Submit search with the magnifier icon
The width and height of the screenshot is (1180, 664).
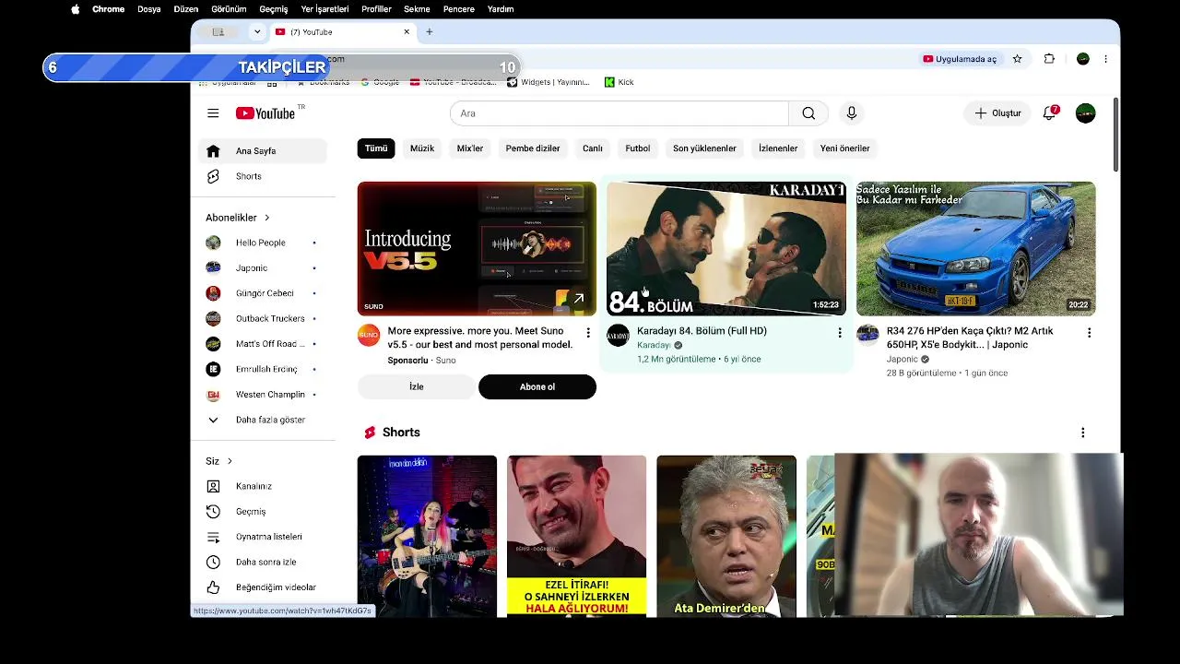click(808, 113)
